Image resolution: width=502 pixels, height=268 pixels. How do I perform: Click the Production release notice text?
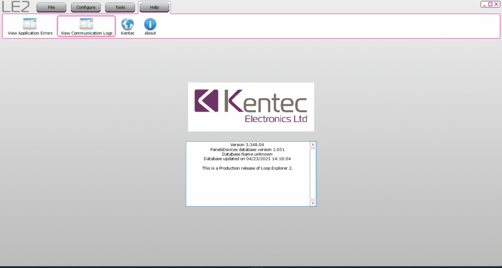247,168
